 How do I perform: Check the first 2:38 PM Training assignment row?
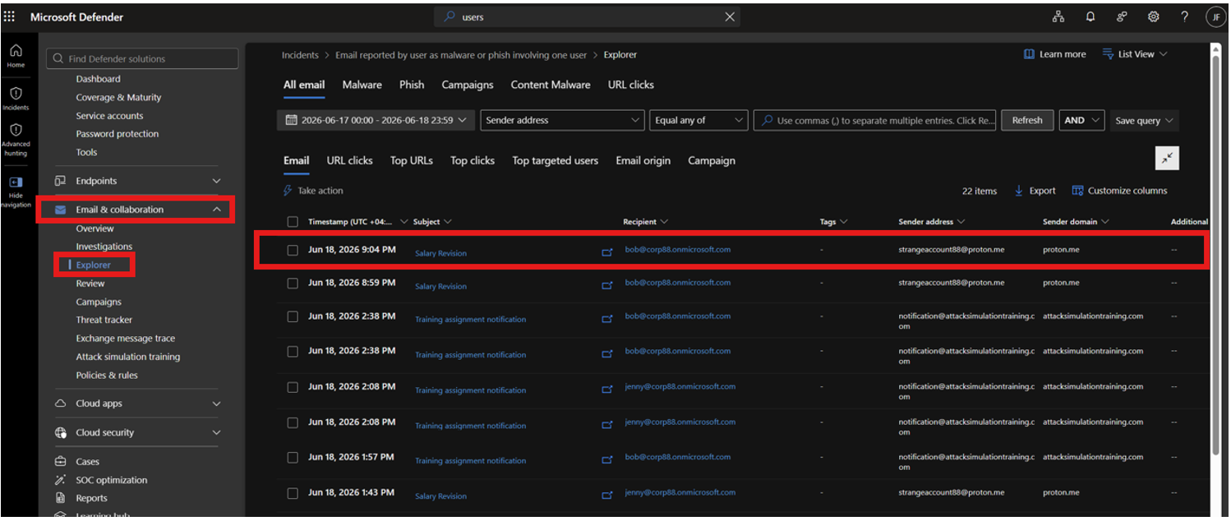tap(293, 316)
